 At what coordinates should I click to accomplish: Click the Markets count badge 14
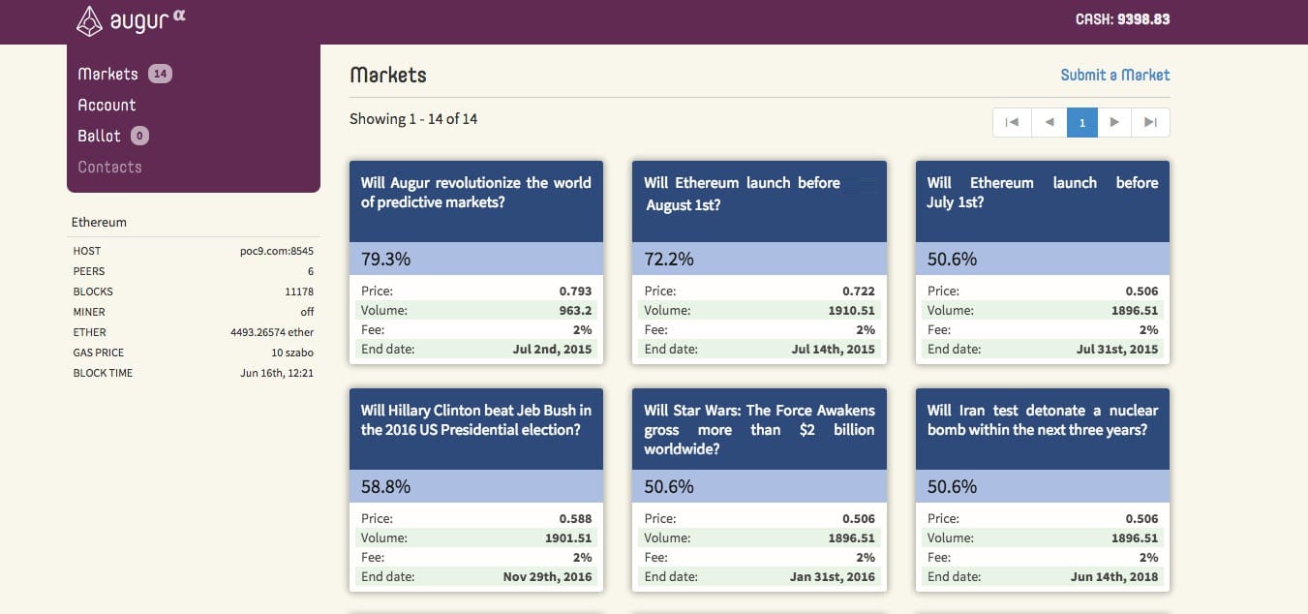click(161, 74)
